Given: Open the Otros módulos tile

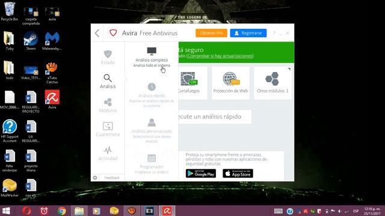Looking at the screenshot, I should click(x=273, y=83).
